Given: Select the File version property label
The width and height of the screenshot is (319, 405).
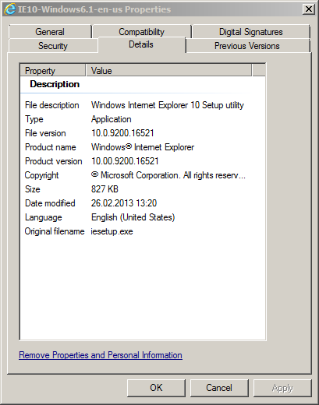Looking at the screenshot, I should click(45, 133).
